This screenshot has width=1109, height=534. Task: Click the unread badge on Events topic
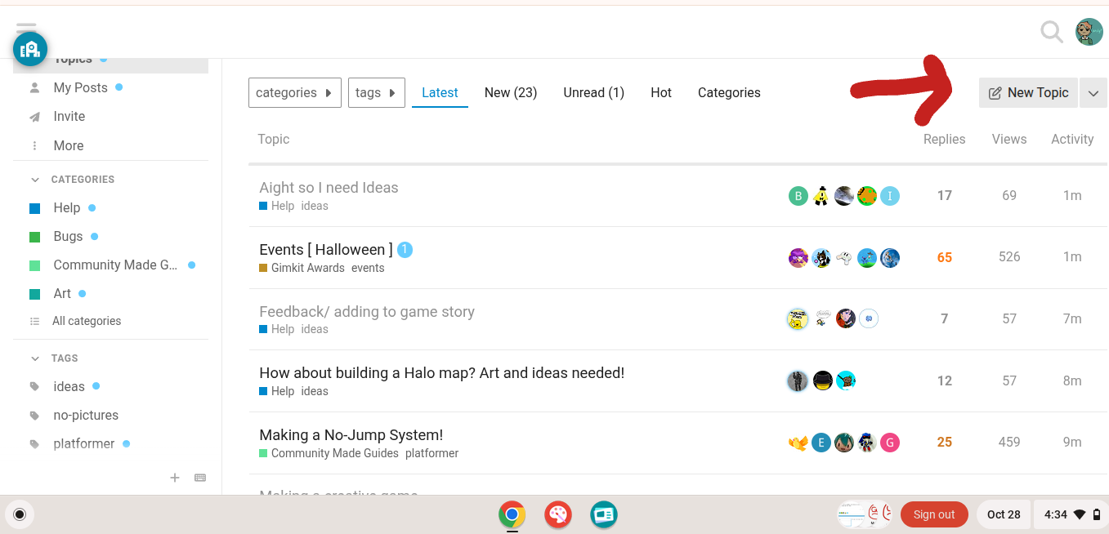pyautogui.click(x=405, y=250)
